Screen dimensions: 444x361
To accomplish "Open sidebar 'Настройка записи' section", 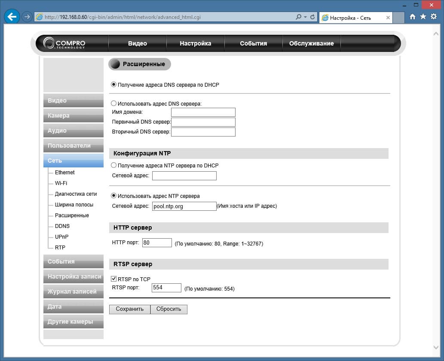I will [x=73, y=276].
